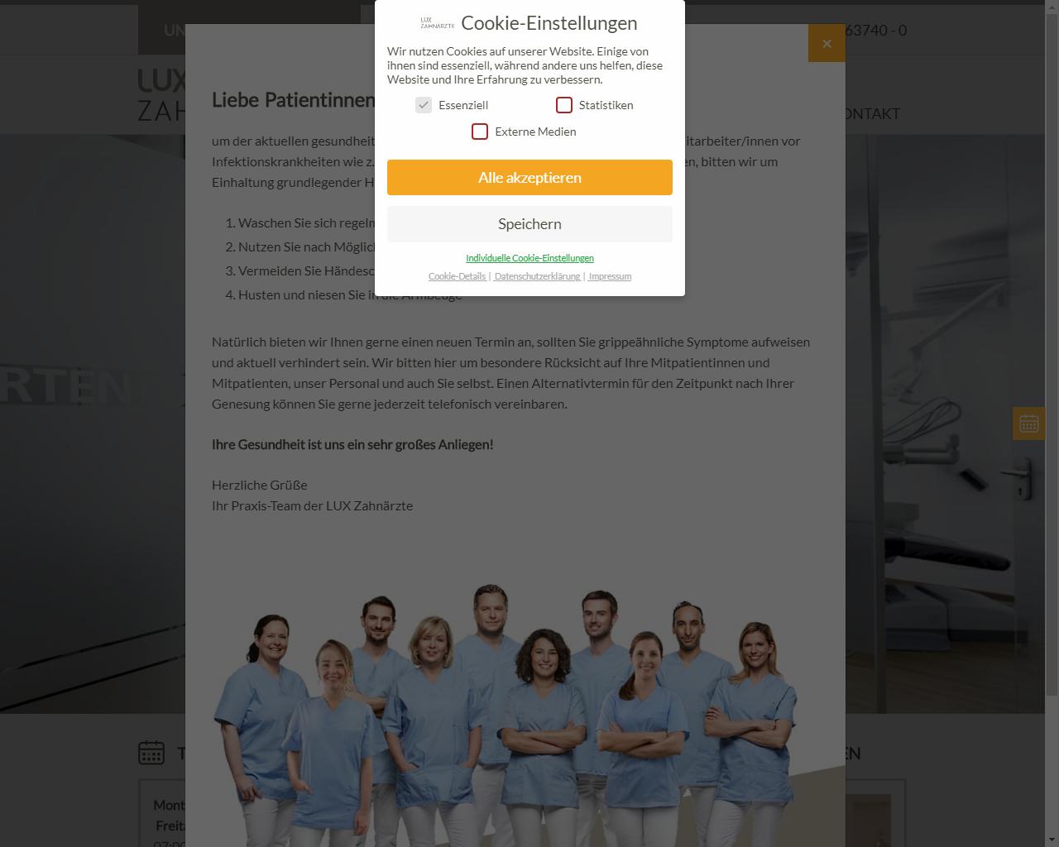Open the Impressum link
The width and height of the screenshot is (1059, 847).
[x=610, y=276]
